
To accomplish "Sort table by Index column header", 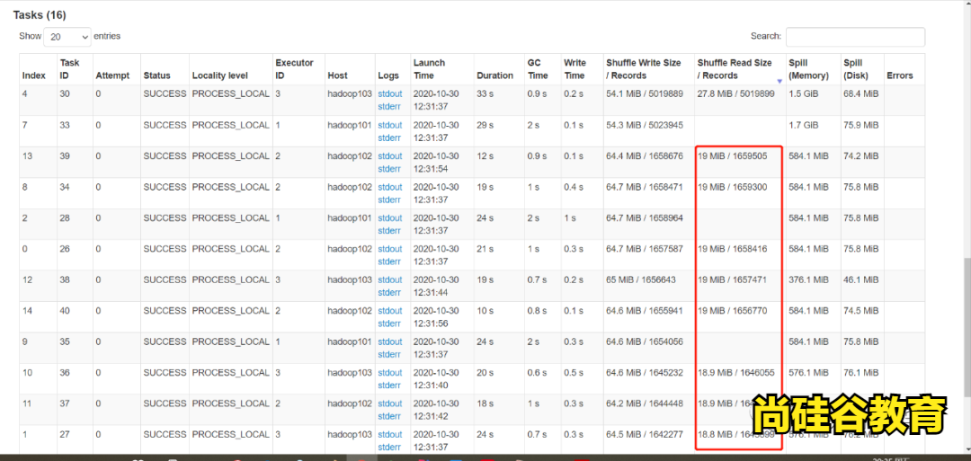I will click(x=34, y=75).
